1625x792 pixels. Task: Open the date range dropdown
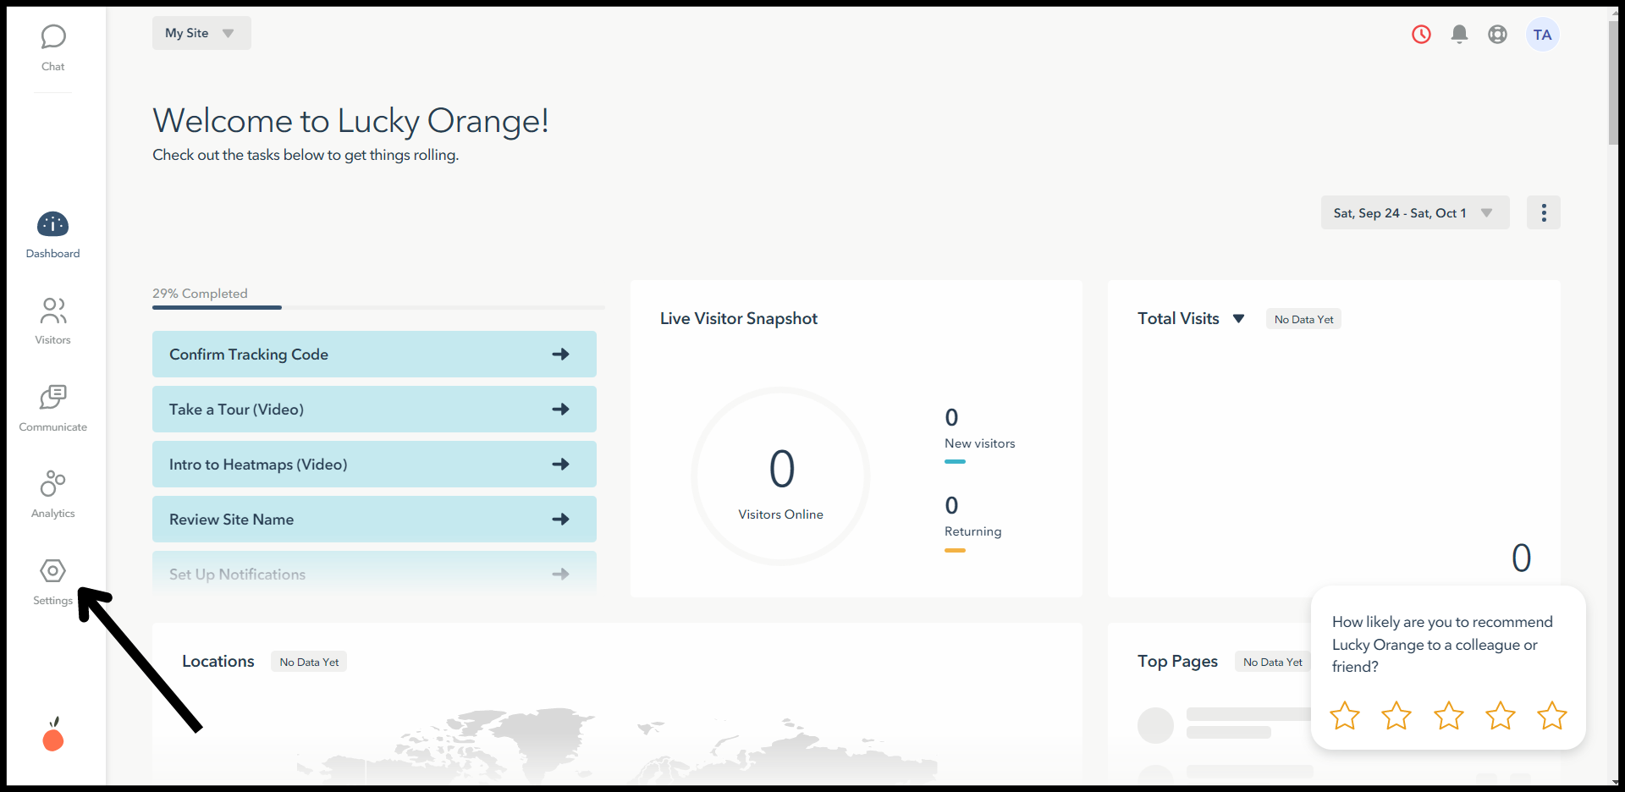click(x=1414, y=213)
